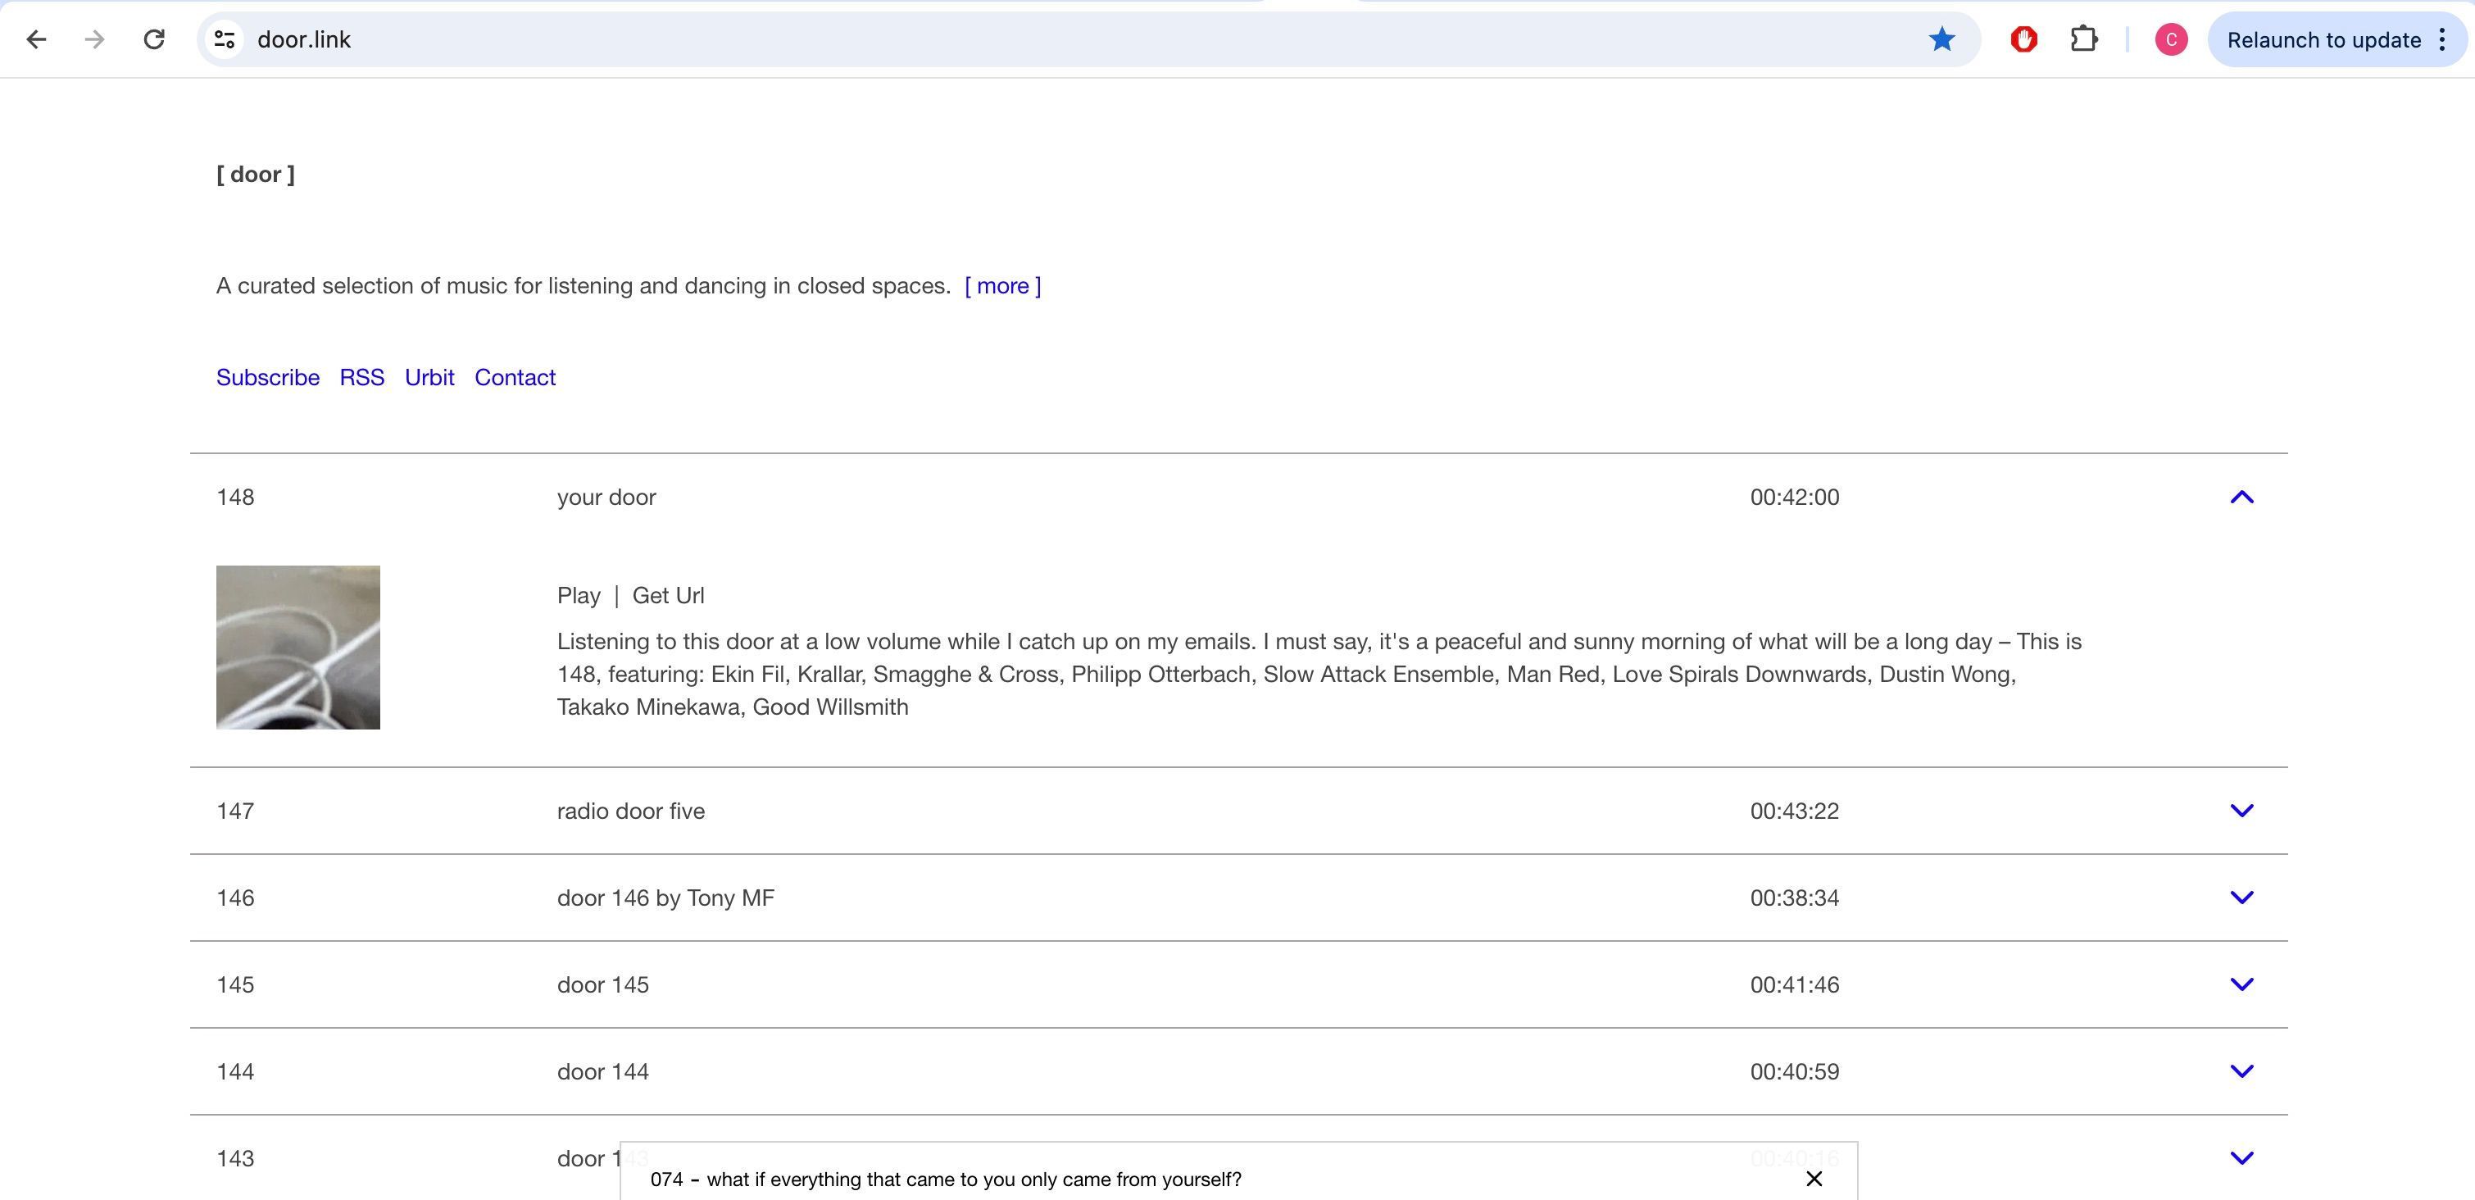The height and width of the screenshot is (1200, 2475).
Task: Expand episode 147 radio door five
Action: coord(2241,811)
